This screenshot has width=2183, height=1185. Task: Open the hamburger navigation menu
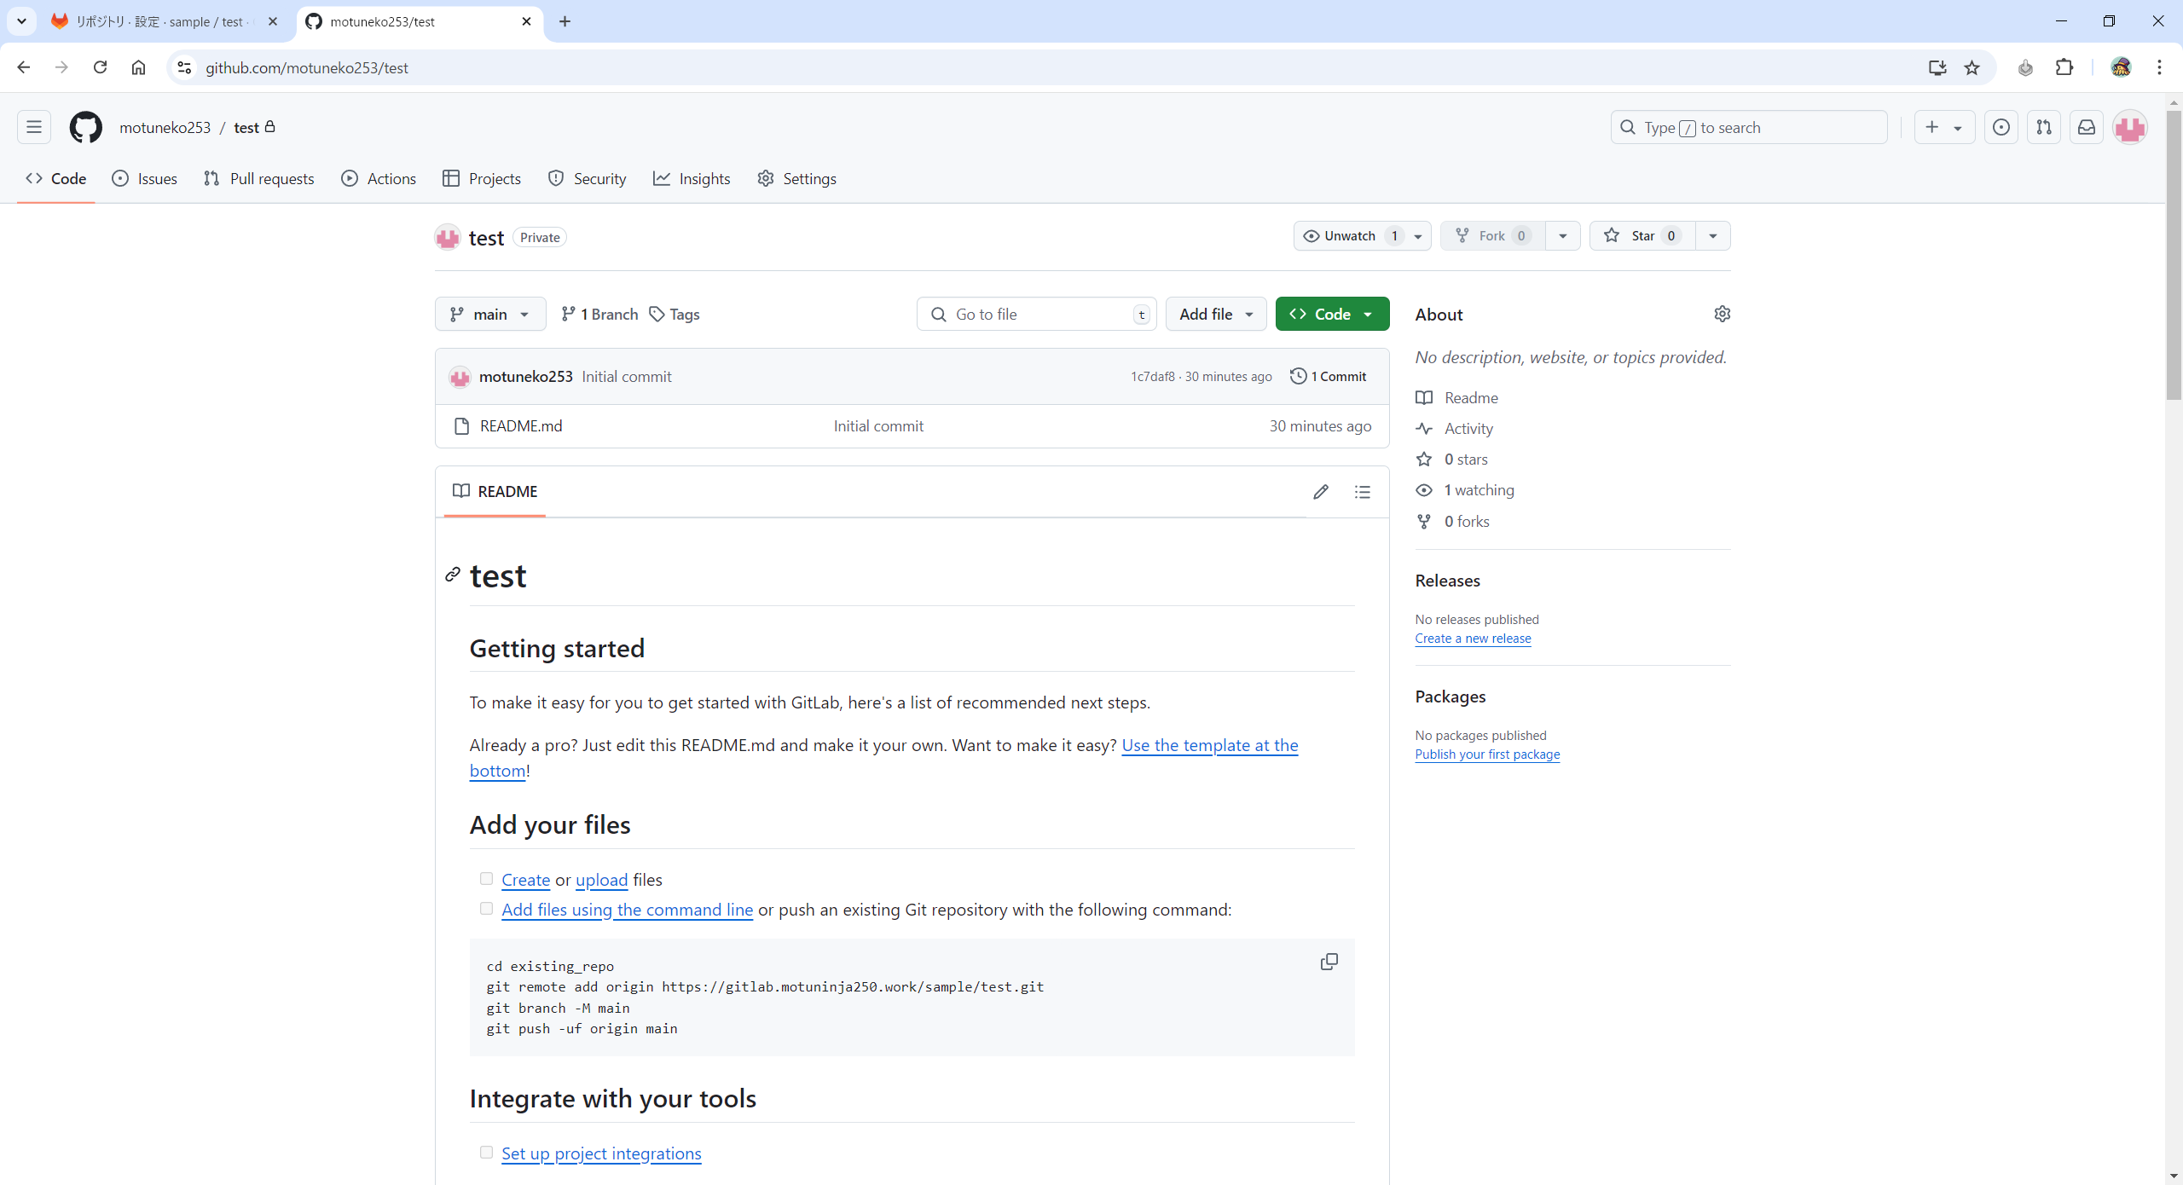click(33, 126)
